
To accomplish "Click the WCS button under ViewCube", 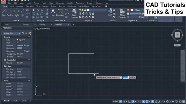I will [x=177, y=45].
